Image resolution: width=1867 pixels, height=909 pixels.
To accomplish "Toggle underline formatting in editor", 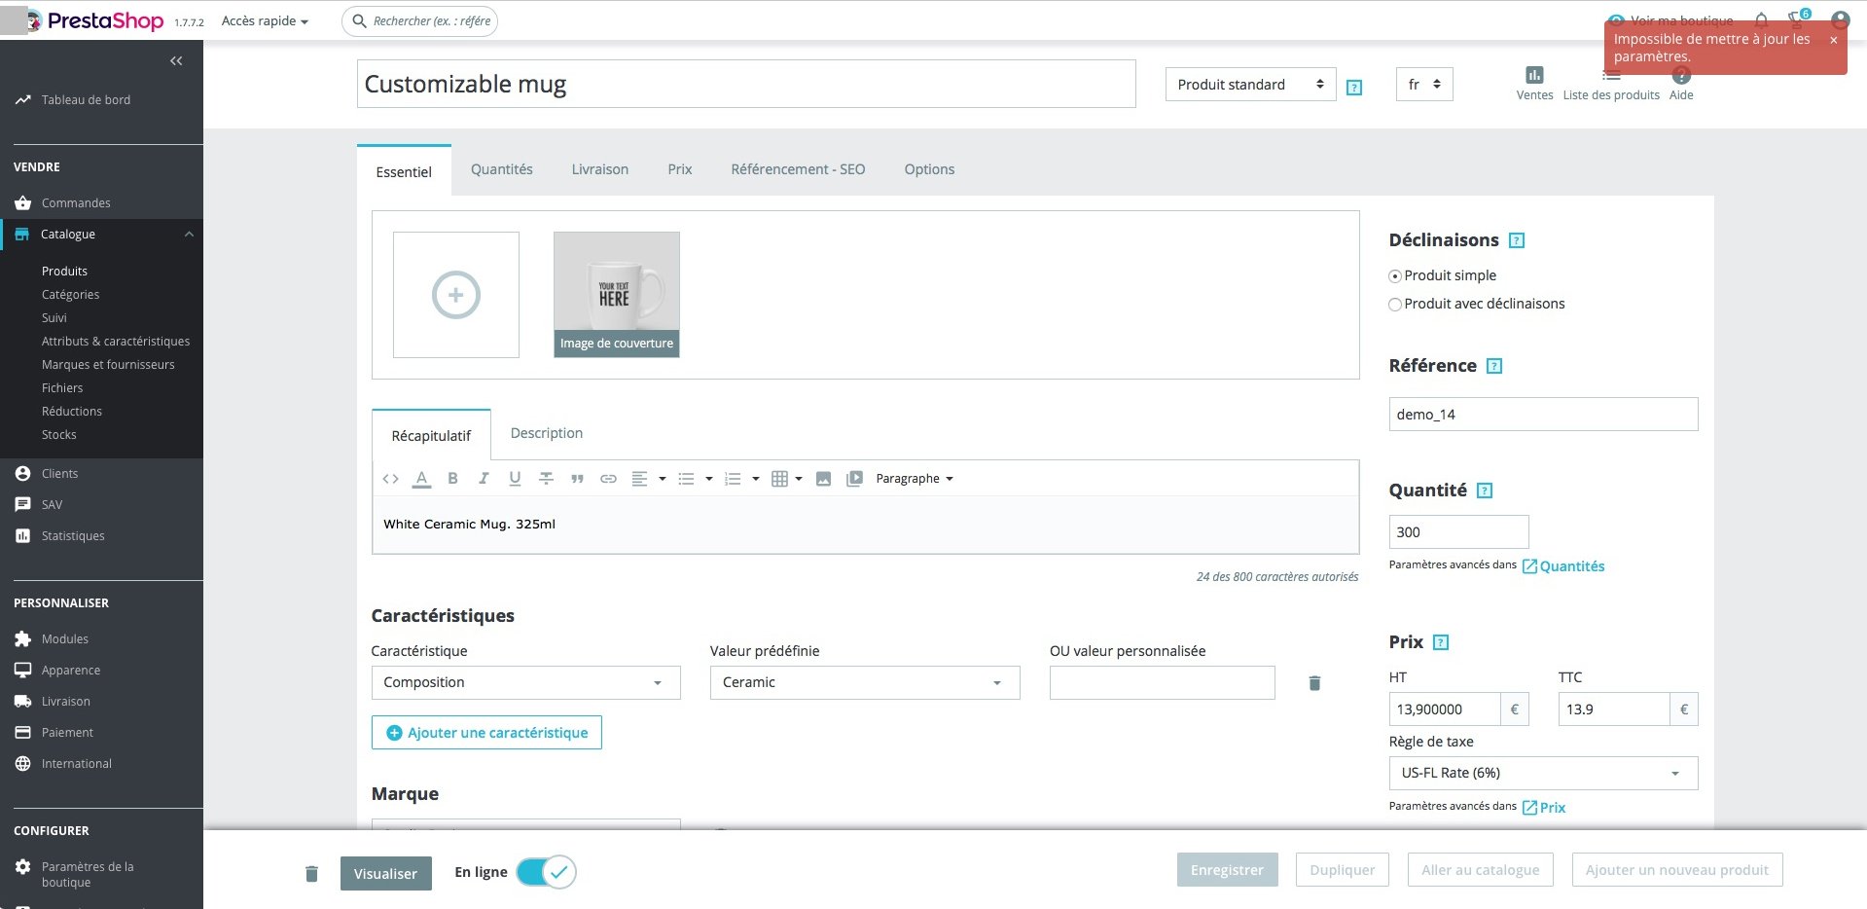I will [x=515, y=479].
